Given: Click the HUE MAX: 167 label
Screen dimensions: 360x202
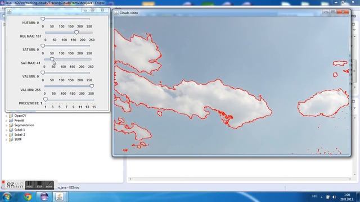Looking at the screenshot, I should 30,36.
